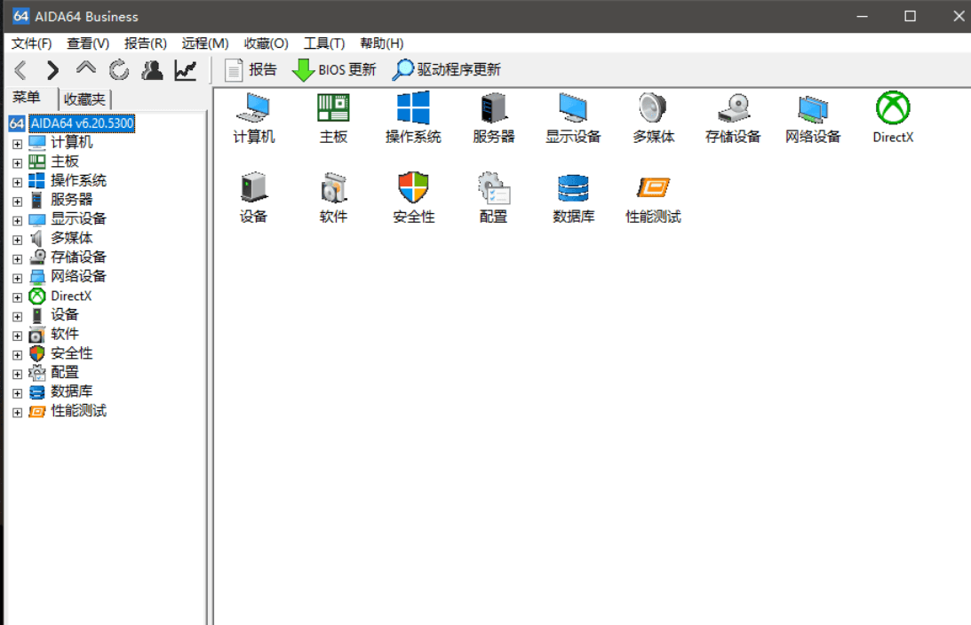Screen dimensions: 971x625
Task: Open the 安全性 shield icon in main panel
Action: [x=413, y=198]
